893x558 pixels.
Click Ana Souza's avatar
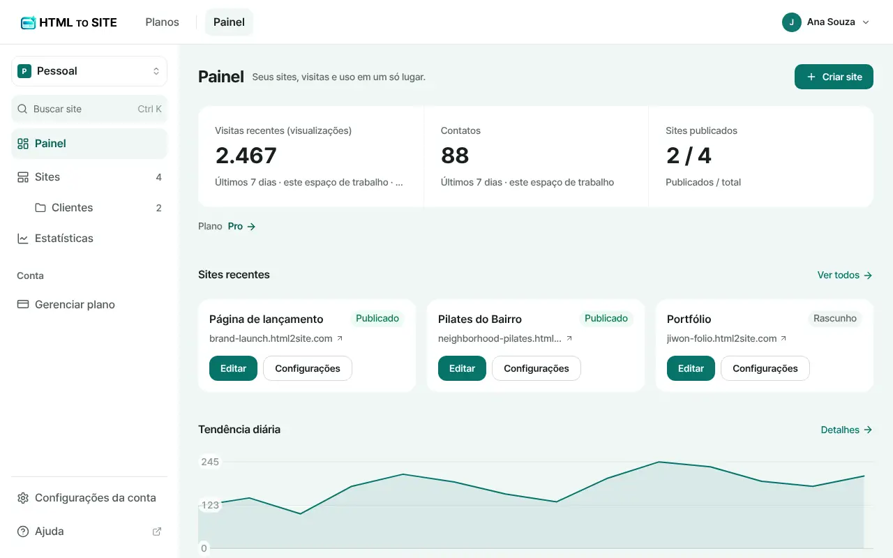coord(791,22)
